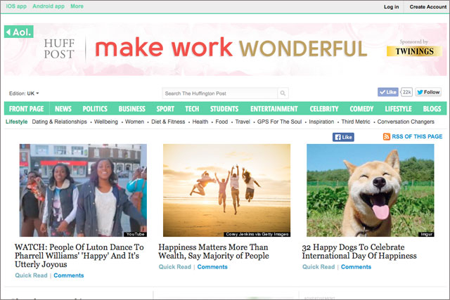Open the Women subsection

click(134, 122)
